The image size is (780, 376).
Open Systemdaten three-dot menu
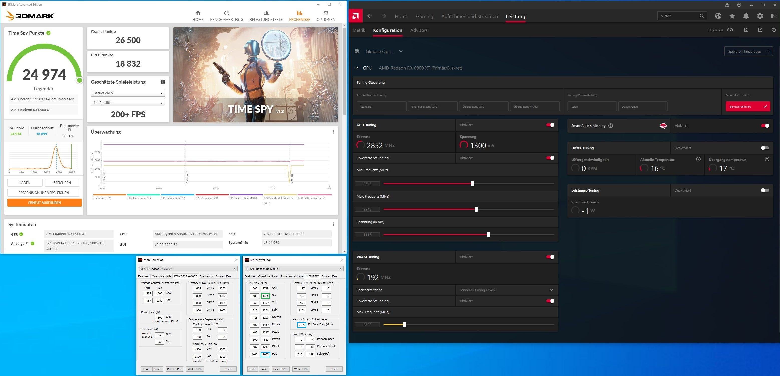tap(333, 224)
